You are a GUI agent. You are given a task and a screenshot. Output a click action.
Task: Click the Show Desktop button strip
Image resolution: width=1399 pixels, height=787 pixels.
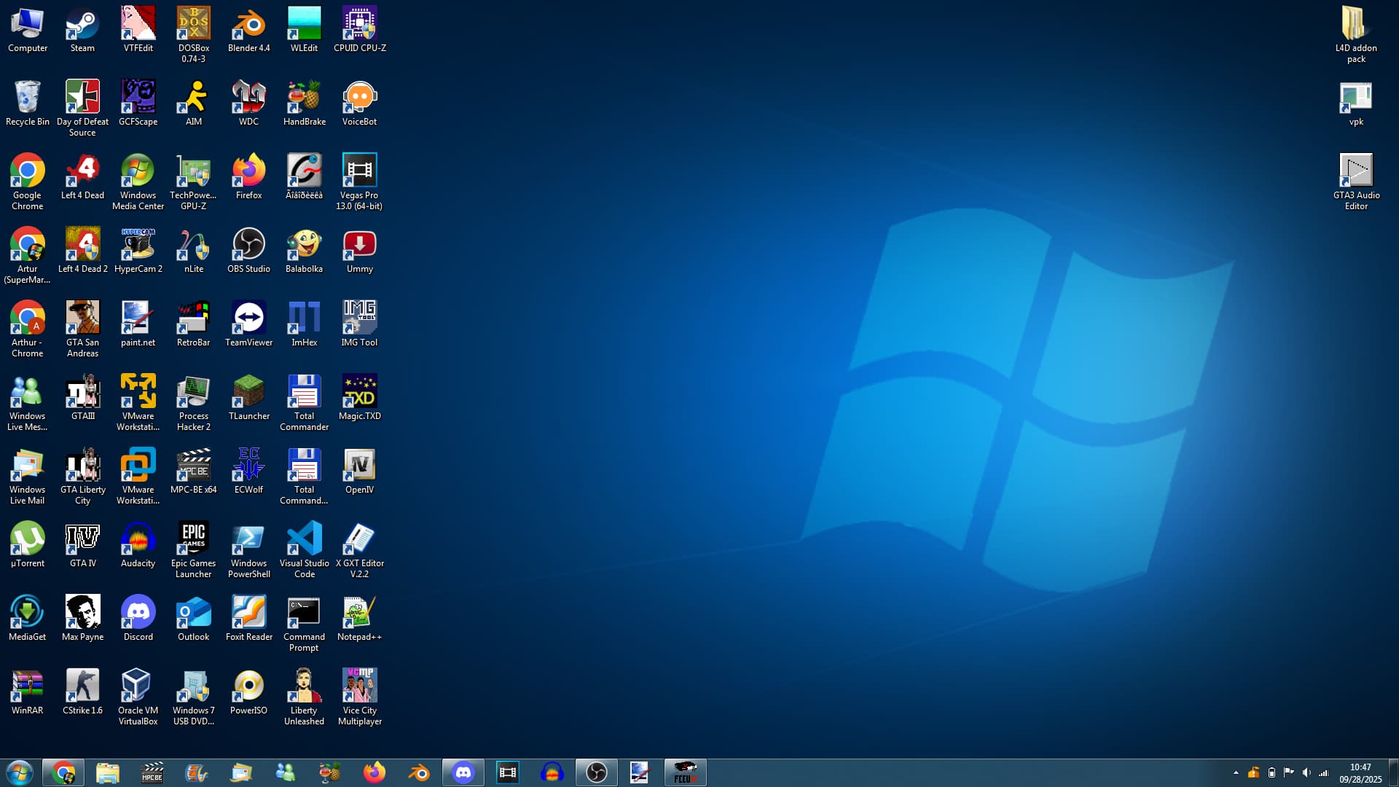pyautogui.click(x=1394, y=772)
